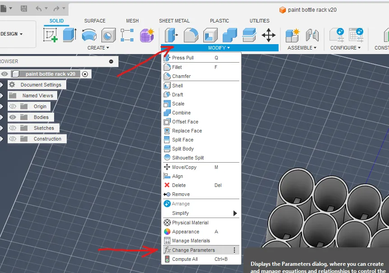Open the DESIGN workspace dropdown
The width and height of the screenshot is (389, 273).
click(x=11, y=34)
